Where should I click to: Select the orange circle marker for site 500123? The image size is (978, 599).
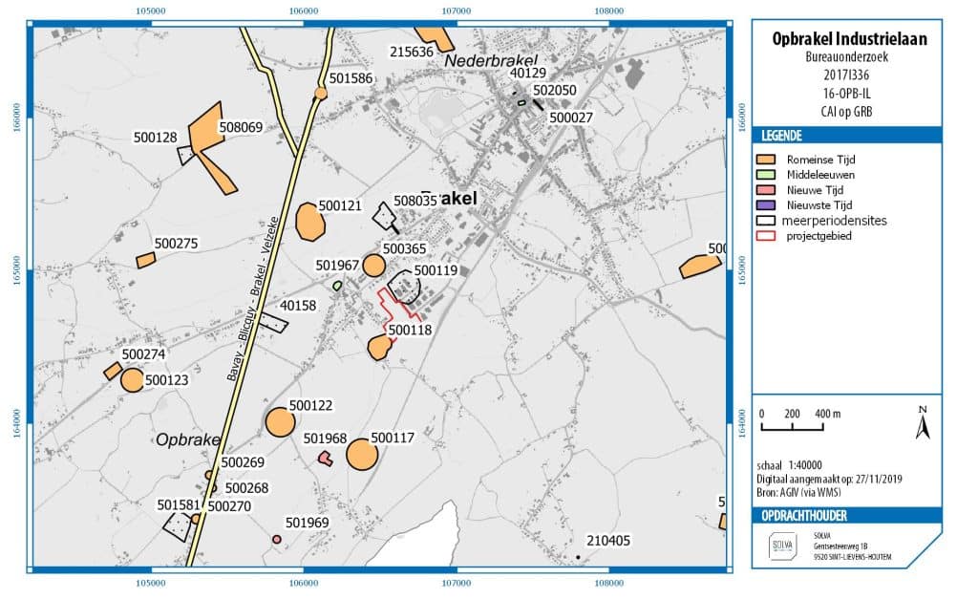[133, 380]
